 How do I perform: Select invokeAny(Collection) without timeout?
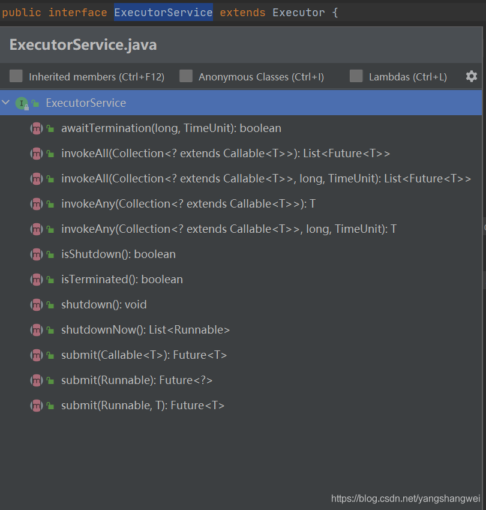[188, 204]
